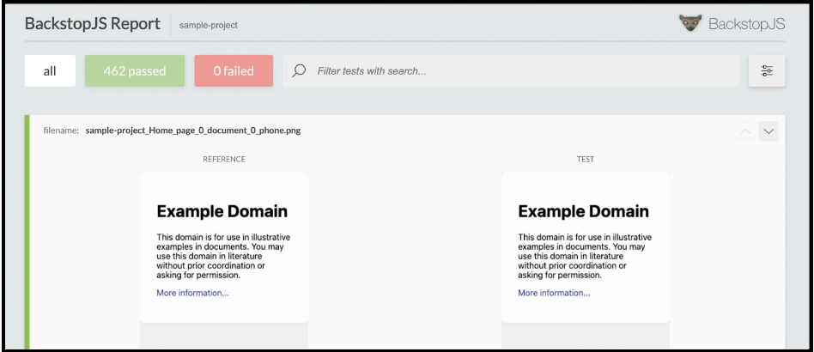The image size is (814, 352).
Task: Select the filename sample-project_Home_page_0_document_0_phone.png
Action: 193,130
